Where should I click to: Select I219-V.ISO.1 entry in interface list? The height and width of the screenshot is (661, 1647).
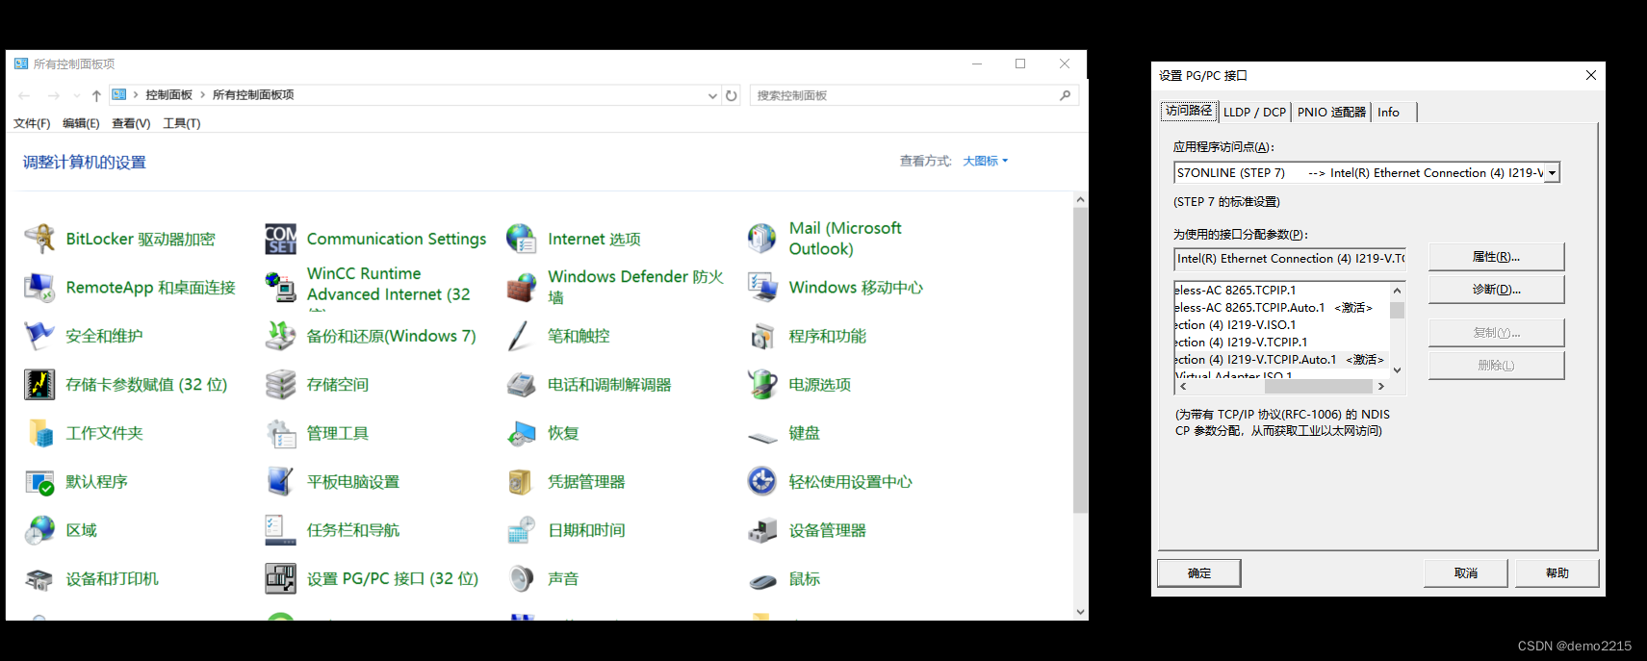click(x=1281, y=325)
